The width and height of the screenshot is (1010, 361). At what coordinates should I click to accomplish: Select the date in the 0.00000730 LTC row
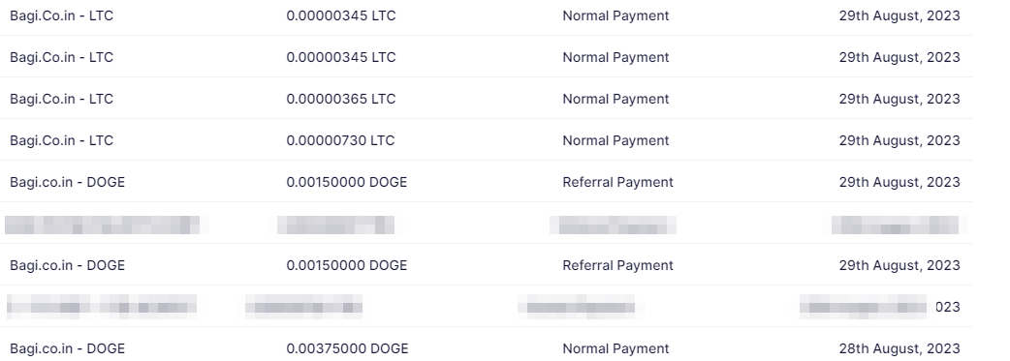(x=900, y=141)
